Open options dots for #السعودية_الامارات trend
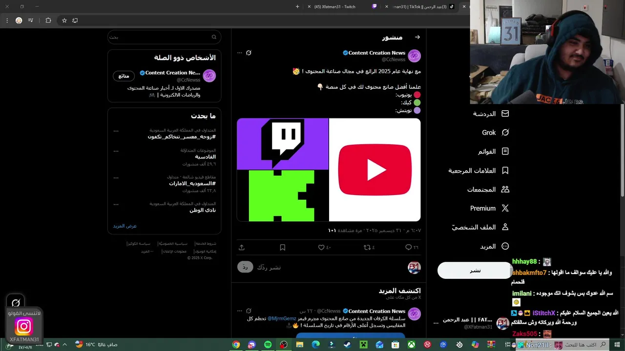This screenshot has height=351, width=625. coord(116,177)
